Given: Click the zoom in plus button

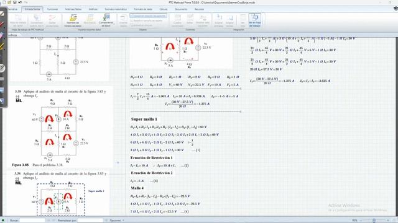Looking at the screenshot, I should 388,221.
